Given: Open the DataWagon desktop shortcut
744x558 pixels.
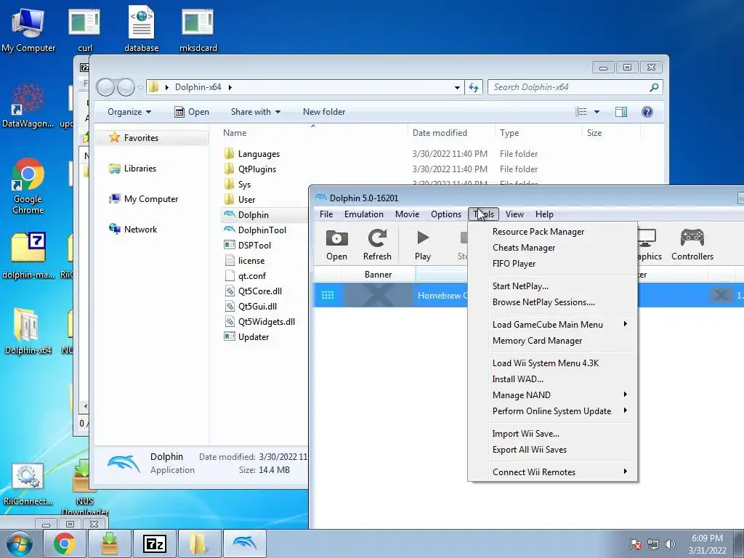Looking at the screenshot, I should (x=28, y=105).
